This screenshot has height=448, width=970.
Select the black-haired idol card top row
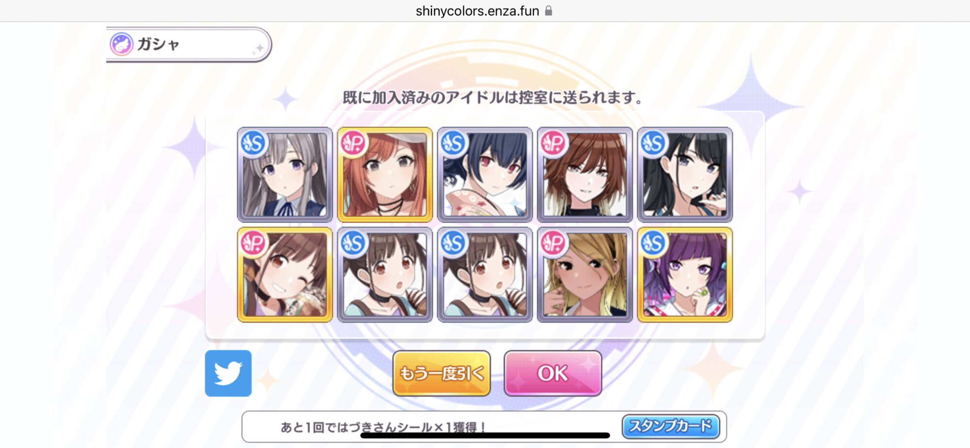pos(684,175)
